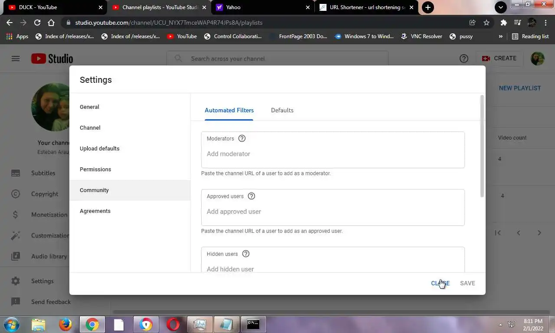
Task: Open the Chrome extensions puzzle icon
Action: click(x=503, y=23)
